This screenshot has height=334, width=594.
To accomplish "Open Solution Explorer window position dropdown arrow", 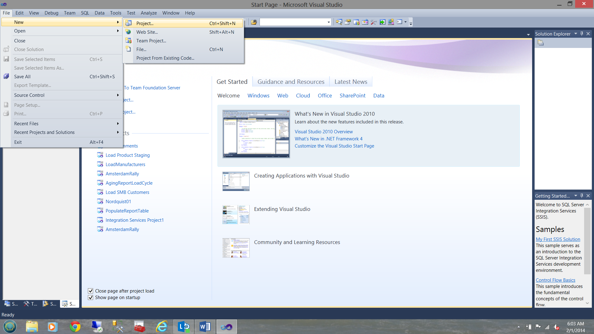I will coord(576,34).
